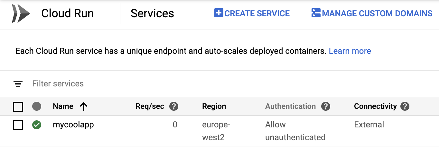Viewport: 439px width, 153px height.
Task: Open the Authentication help question mark
Action: (326, 106)
